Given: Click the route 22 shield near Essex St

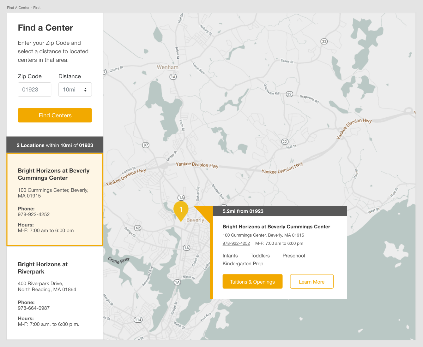Looking at the screenshot, I should [324, 41].
